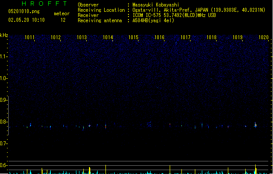Viewport: 273px width, 174px height.
Task: Click the A504HB(yagi 4el) antenna text
Action: pyautogui.click(x=153, y=20)
